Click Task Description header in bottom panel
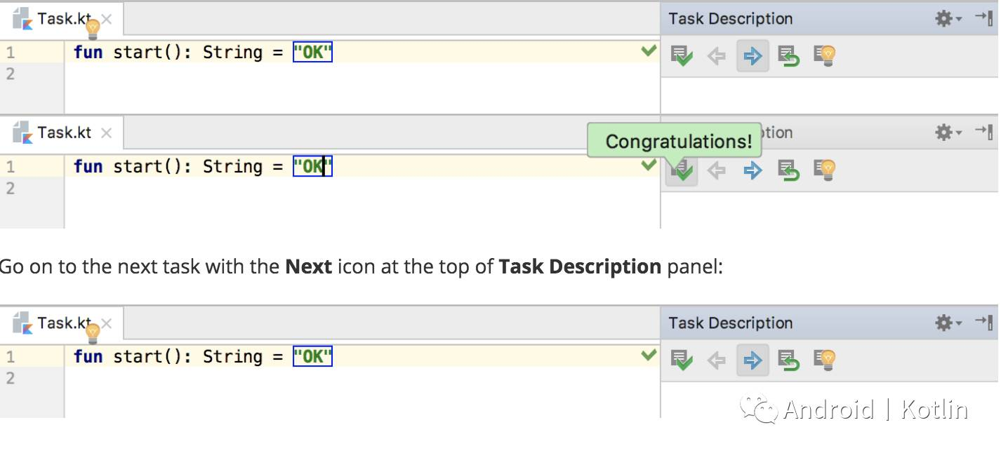 tap(730, 323)
